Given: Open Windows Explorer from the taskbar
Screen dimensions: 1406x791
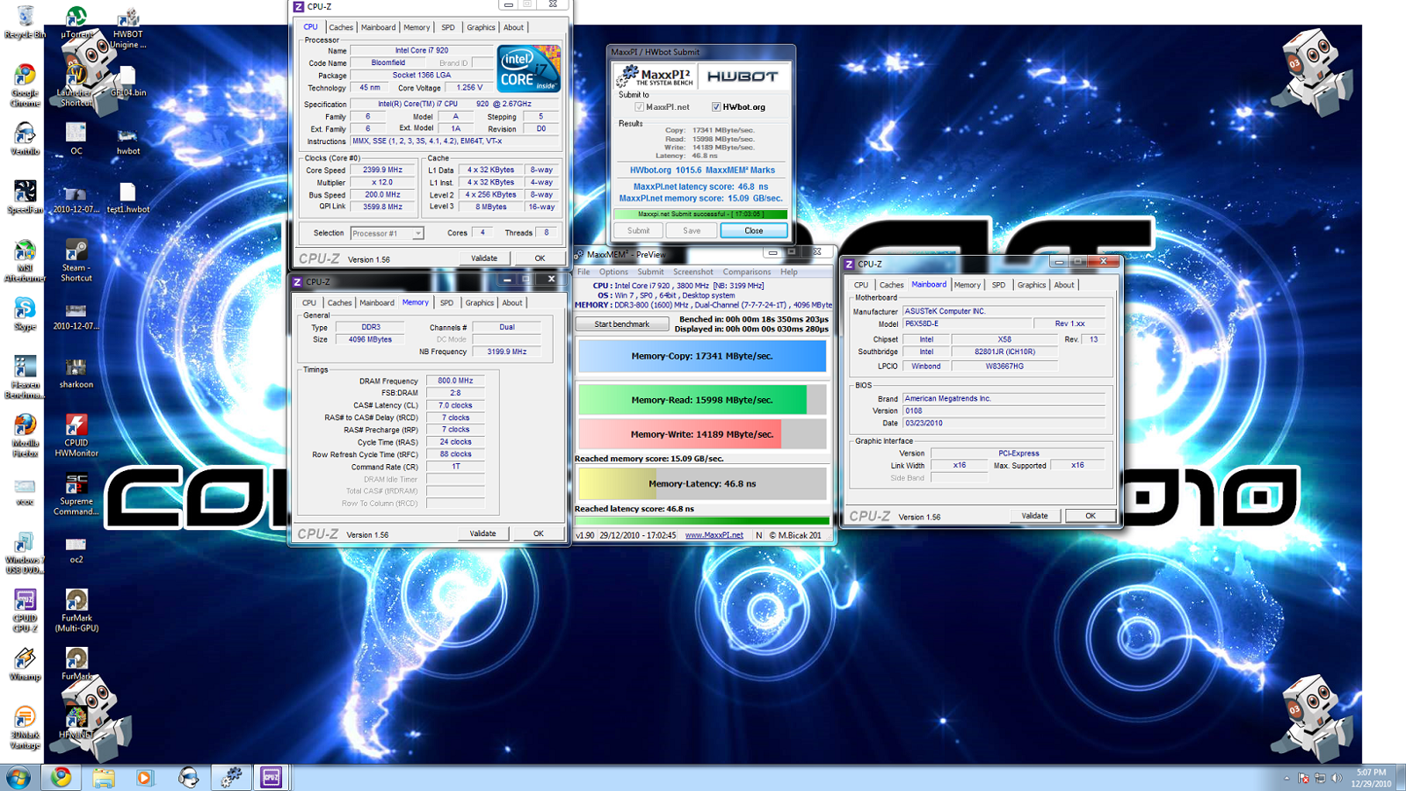Looking at the screenshot, I should tap(104, 777).
